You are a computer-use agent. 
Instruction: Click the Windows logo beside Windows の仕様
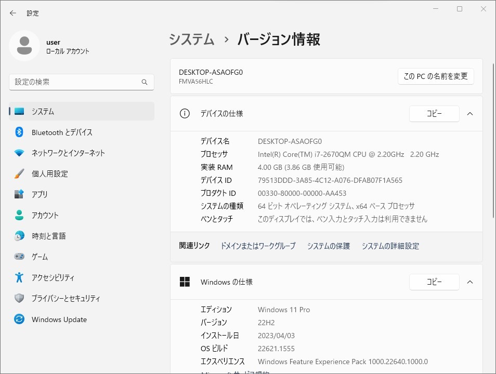coord(185,282)
